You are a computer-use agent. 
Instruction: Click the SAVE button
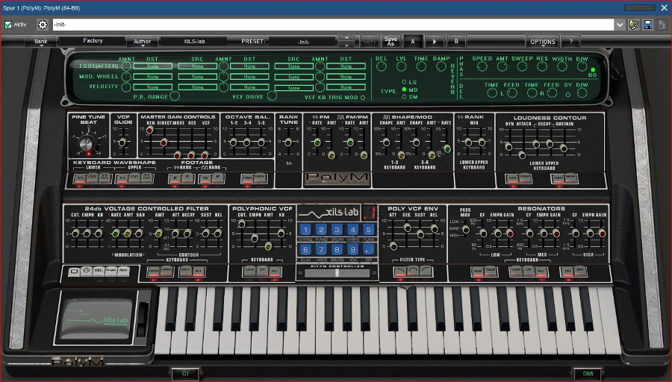370,42
